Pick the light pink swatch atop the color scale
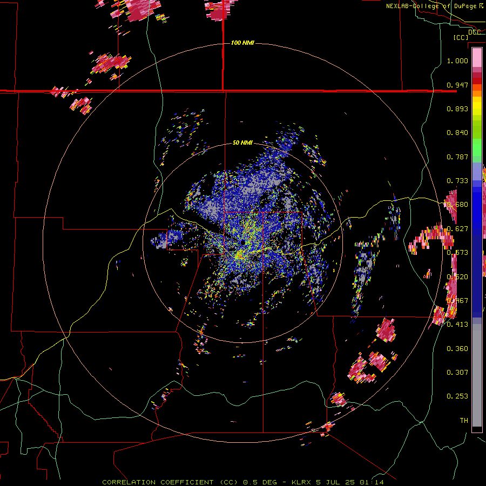The width and height of the screenshot is (486, 486). tap(477, 57)
